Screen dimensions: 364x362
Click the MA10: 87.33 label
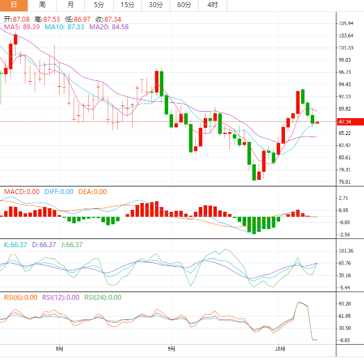64,27
